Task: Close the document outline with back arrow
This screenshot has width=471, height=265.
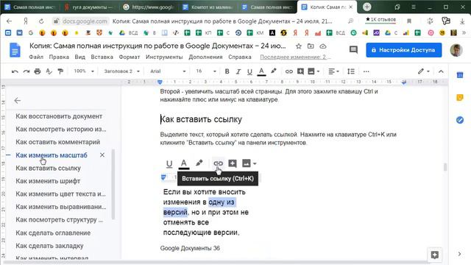Action: pyautogui.click(x=18, y=101)
